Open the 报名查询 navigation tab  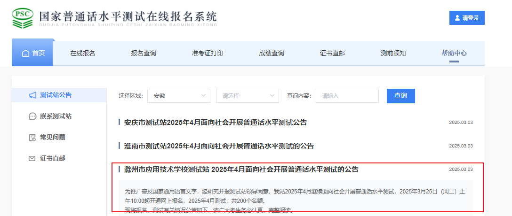[x=144, y=54]
